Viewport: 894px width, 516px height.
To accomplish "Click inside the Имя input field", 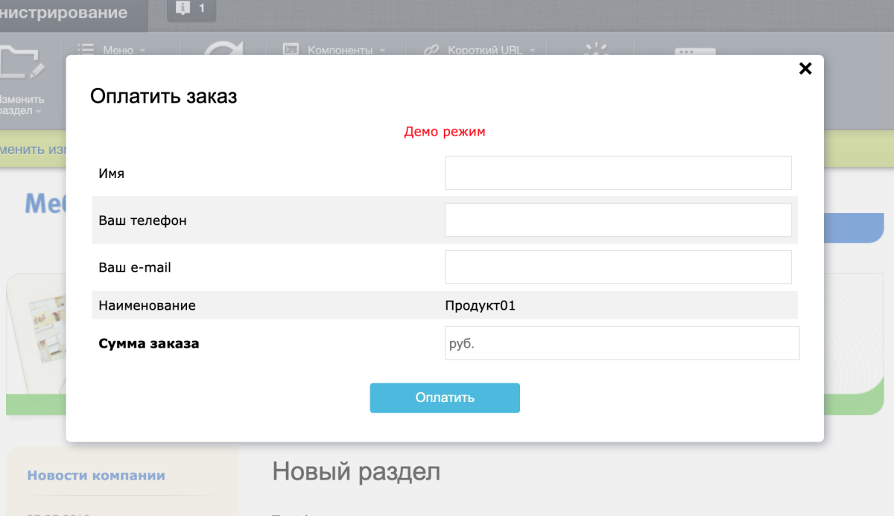I will 618,173.
